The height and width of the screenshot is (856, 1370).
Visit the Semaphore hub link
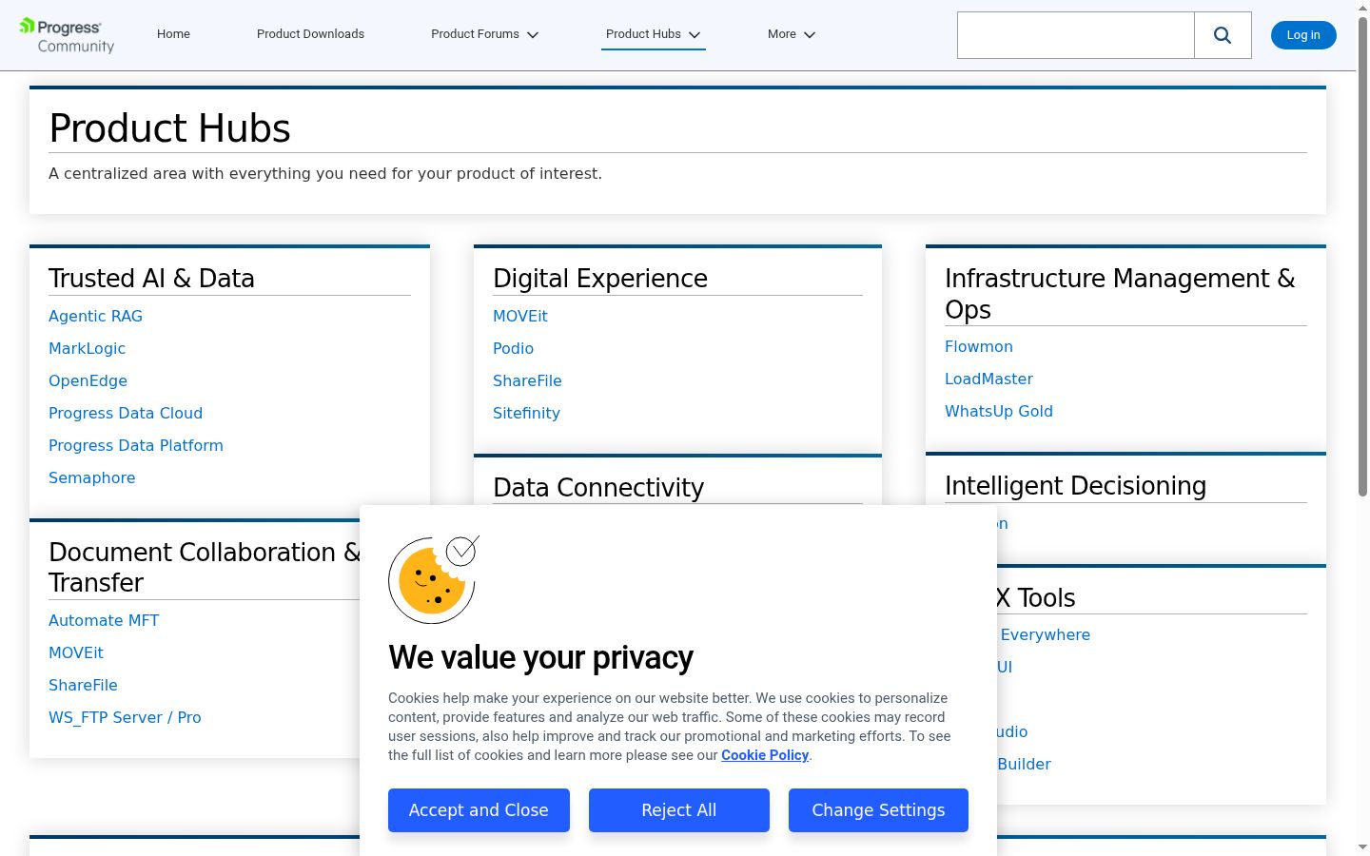(x=91, y=477)
